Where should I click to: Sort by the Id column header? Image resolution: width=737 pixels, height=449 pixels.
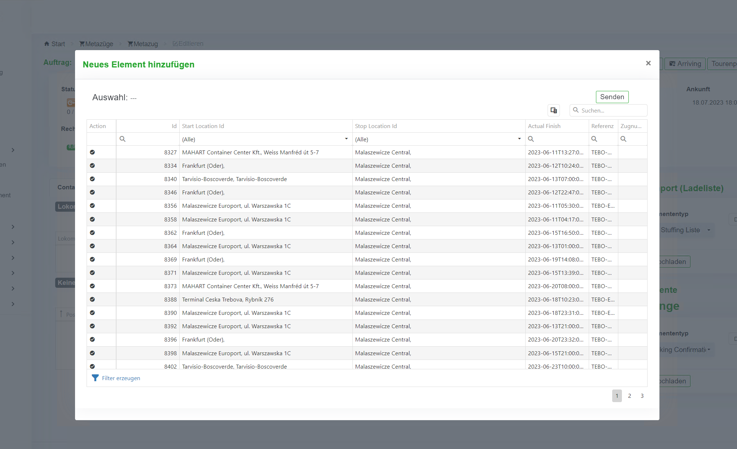174,126
